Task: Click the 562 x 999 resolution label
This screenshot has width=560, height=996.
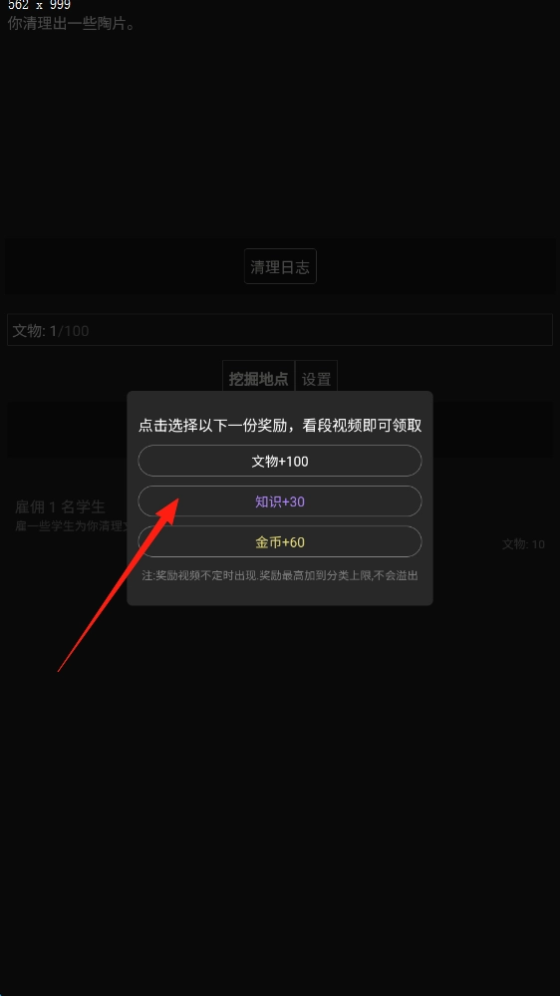Action: click(40, 6)
